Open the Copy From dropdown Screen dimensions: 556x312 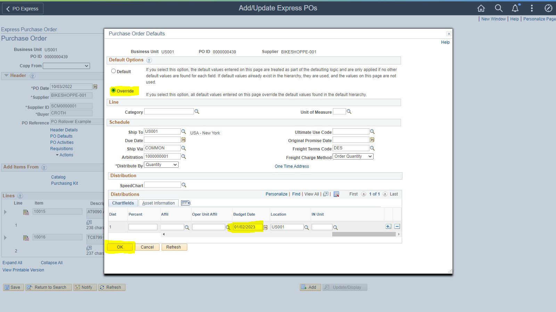(66, 66)
